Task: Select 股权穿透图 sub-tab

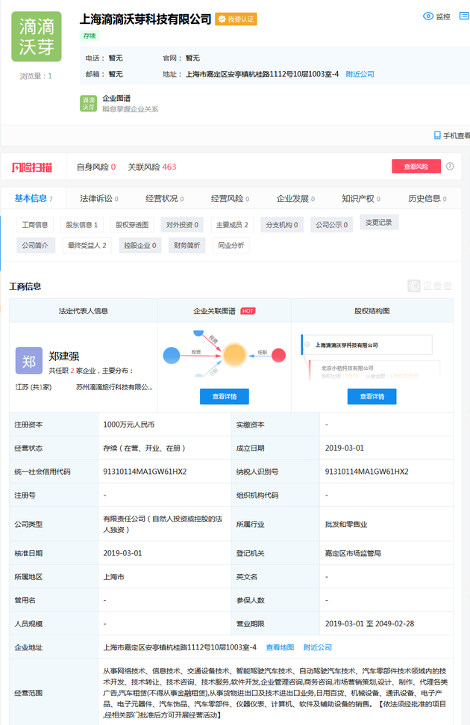Action: (x=132, y=225)
